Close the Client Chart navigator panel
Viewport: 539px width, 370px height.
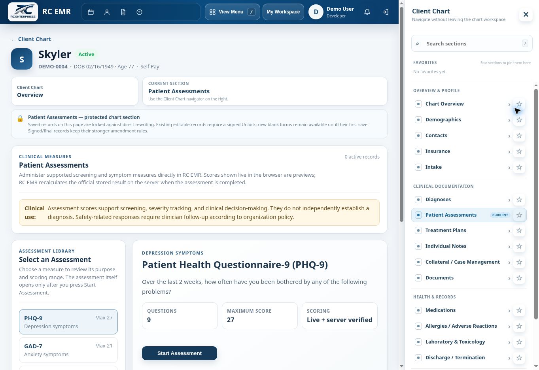point(526,15)
